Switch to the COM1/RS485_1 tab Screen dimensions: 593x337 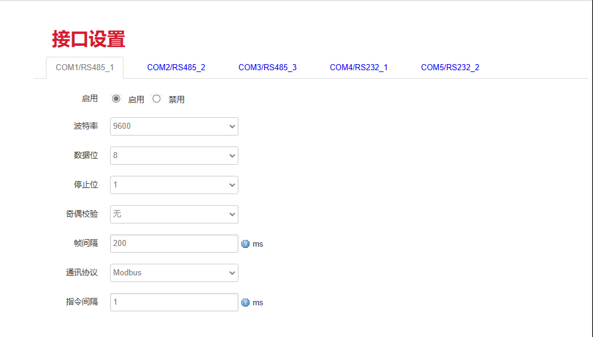[85, 68]
